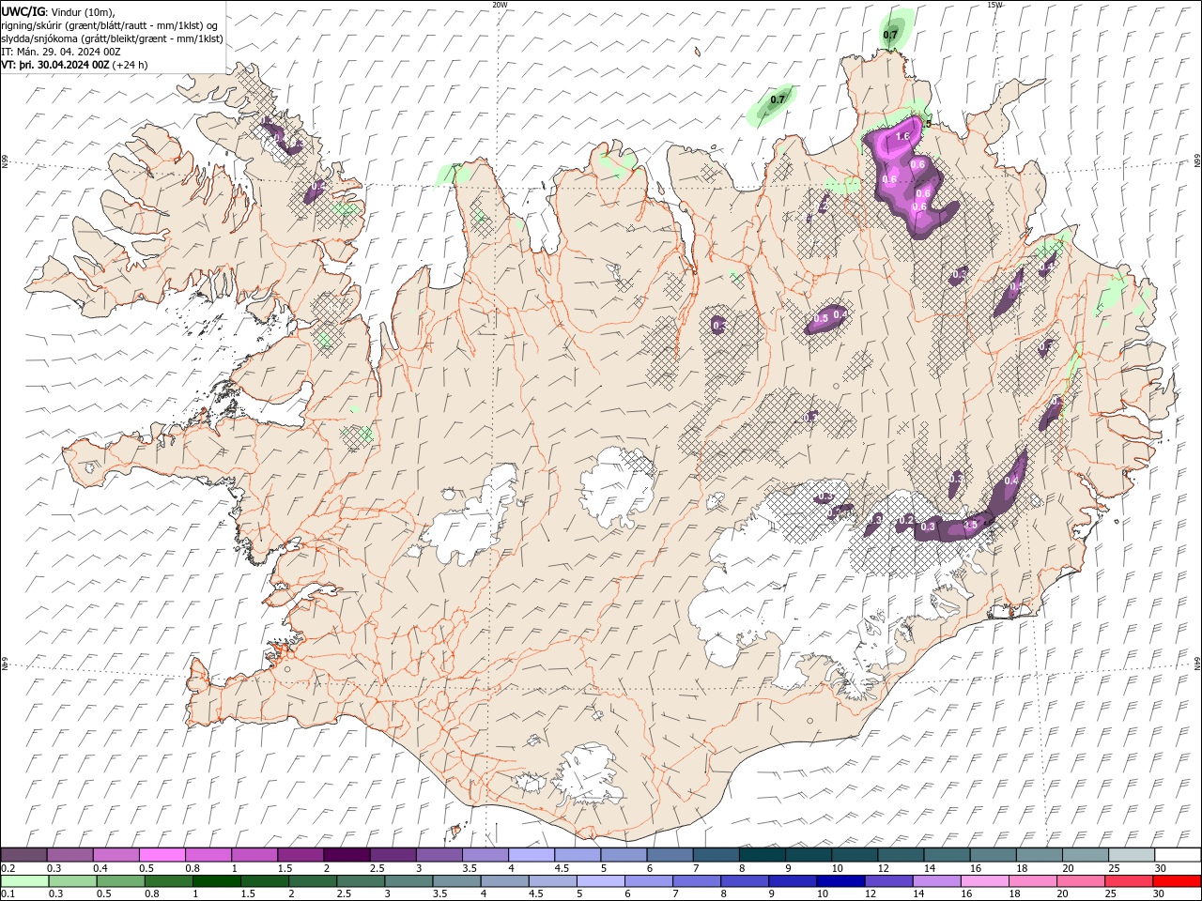Click the initial time 'IT: Mán. 29. 04. 2024 00Z'
Screen dimensions: 1202x901
point(59,52)
